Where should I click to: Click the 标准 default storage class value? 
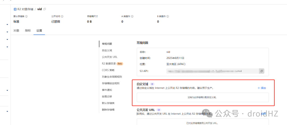pyautogui.click(x=16, y=21)
